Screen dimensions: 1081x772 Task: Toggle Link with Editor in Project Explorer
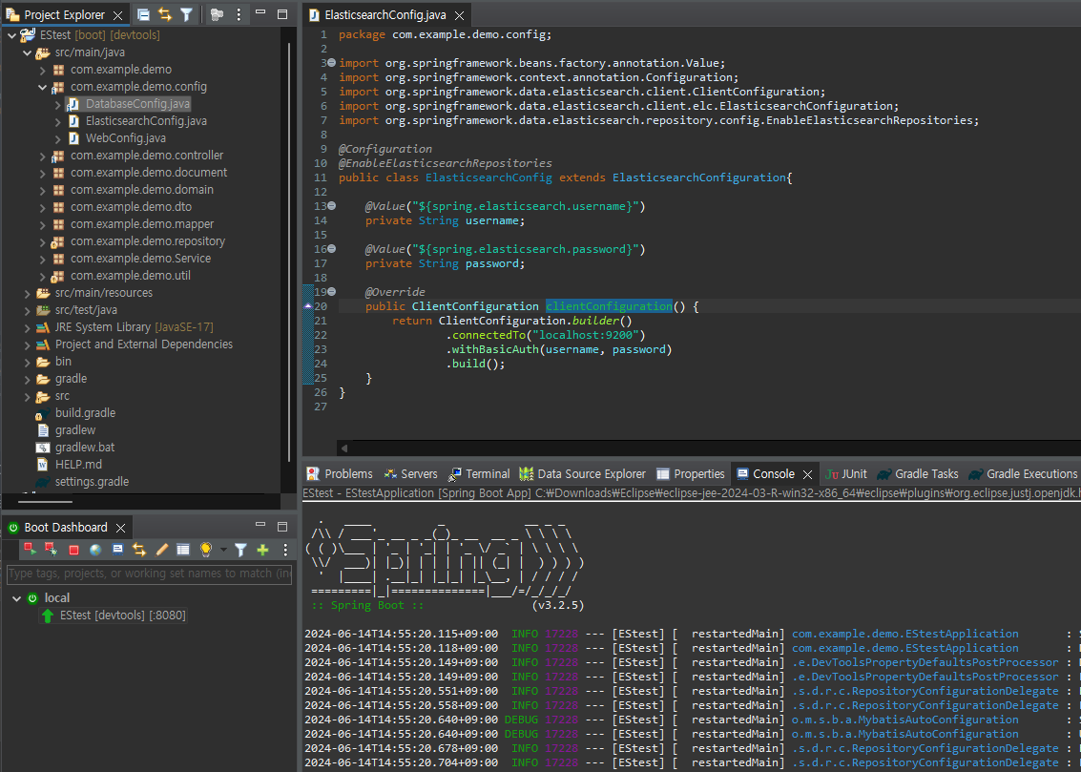(164, 14)
